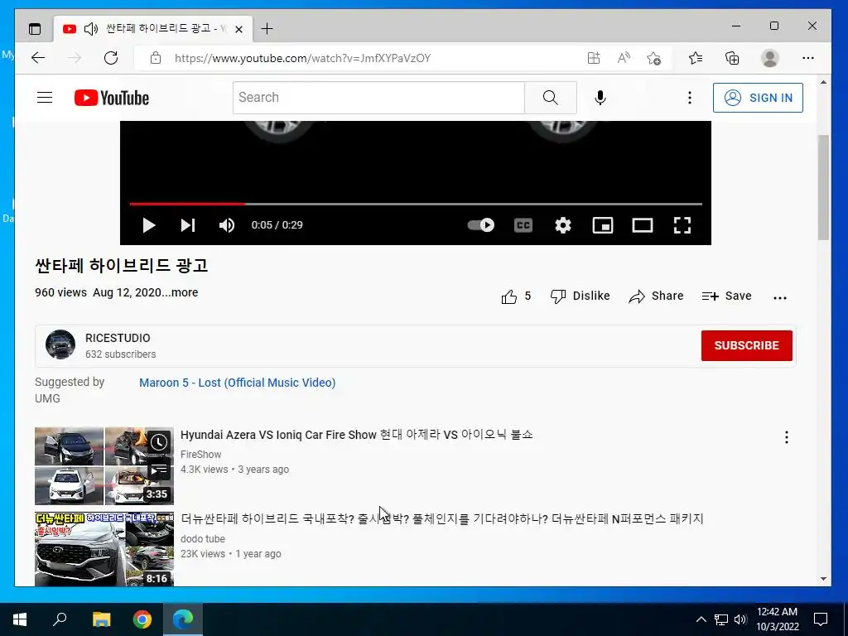Open Edge tab actions menu
The width and height of the screenshot is (848, 636).
point(35,29)
